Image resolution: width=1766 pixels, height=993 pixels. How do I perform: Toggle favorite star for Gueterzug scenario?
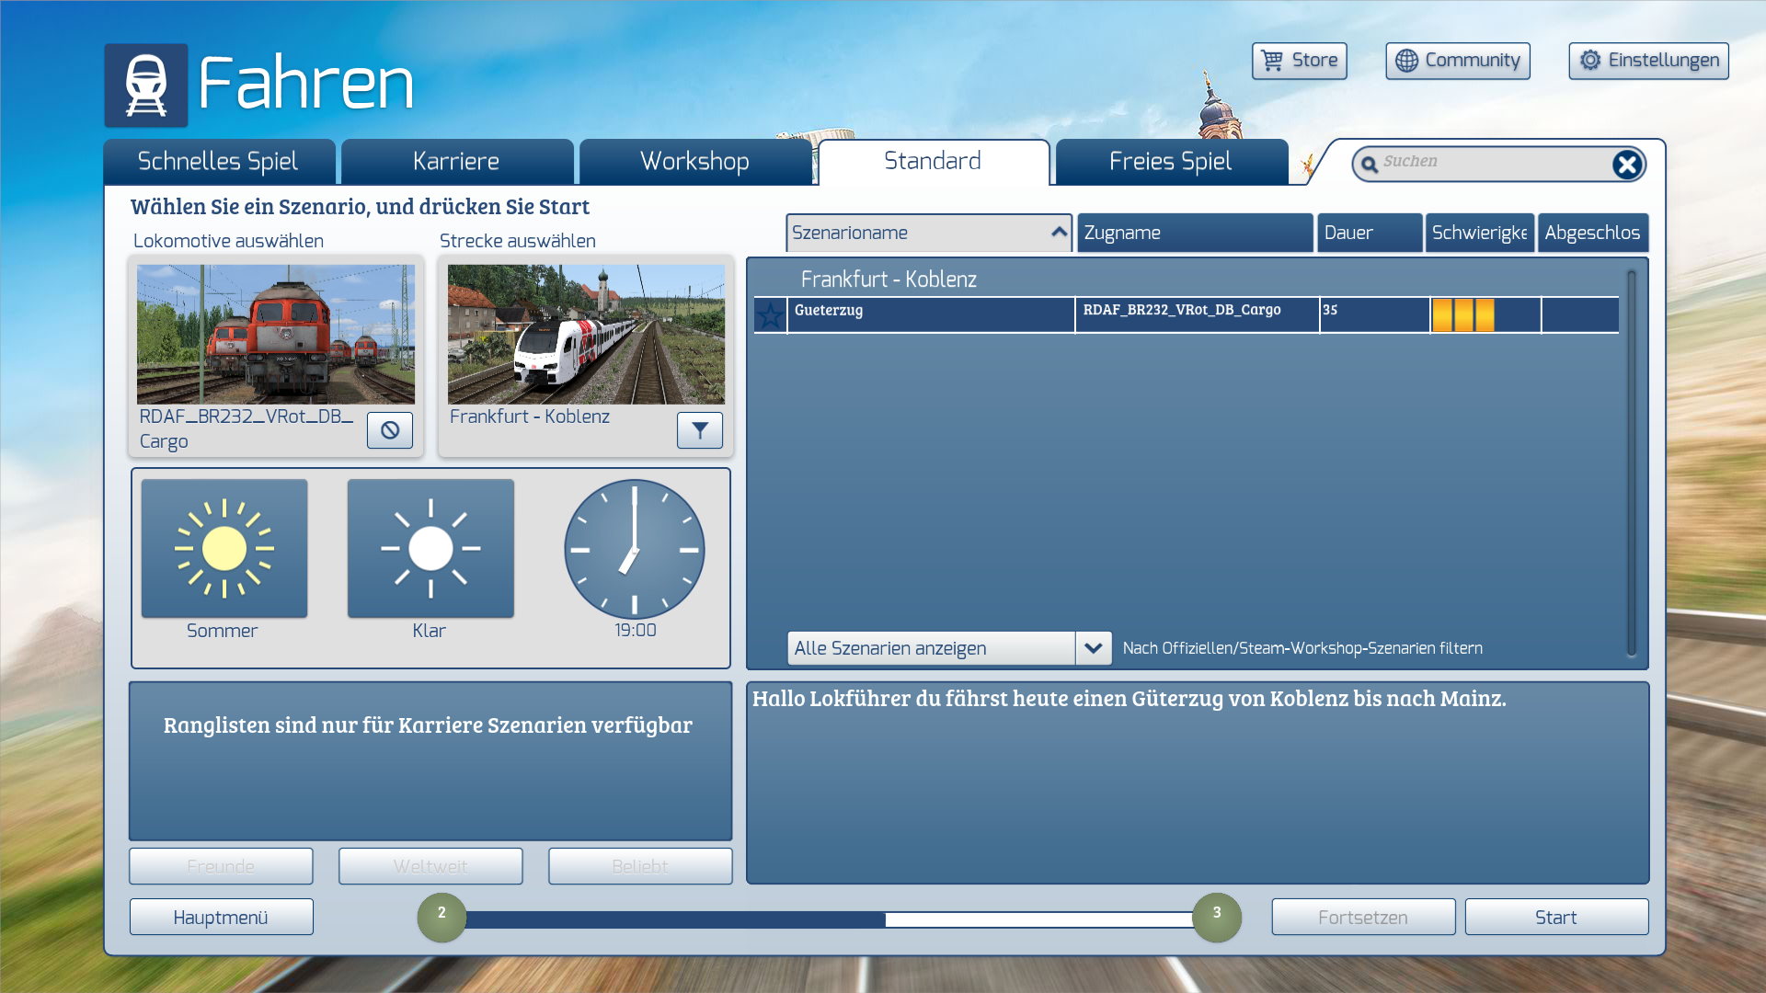[770, 315]
